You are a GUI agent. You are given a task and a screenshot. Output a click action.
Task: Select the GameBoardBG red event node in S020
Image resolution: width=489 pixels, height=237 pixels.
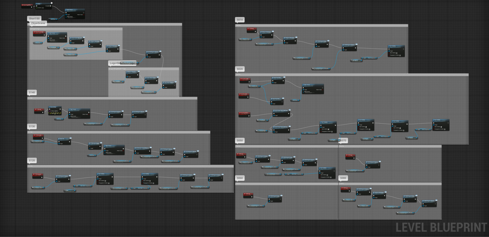pos(245,81)
